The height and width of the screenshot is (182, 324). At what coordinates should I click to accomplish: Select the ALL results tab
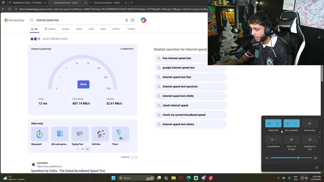click(x=34, y=29)
